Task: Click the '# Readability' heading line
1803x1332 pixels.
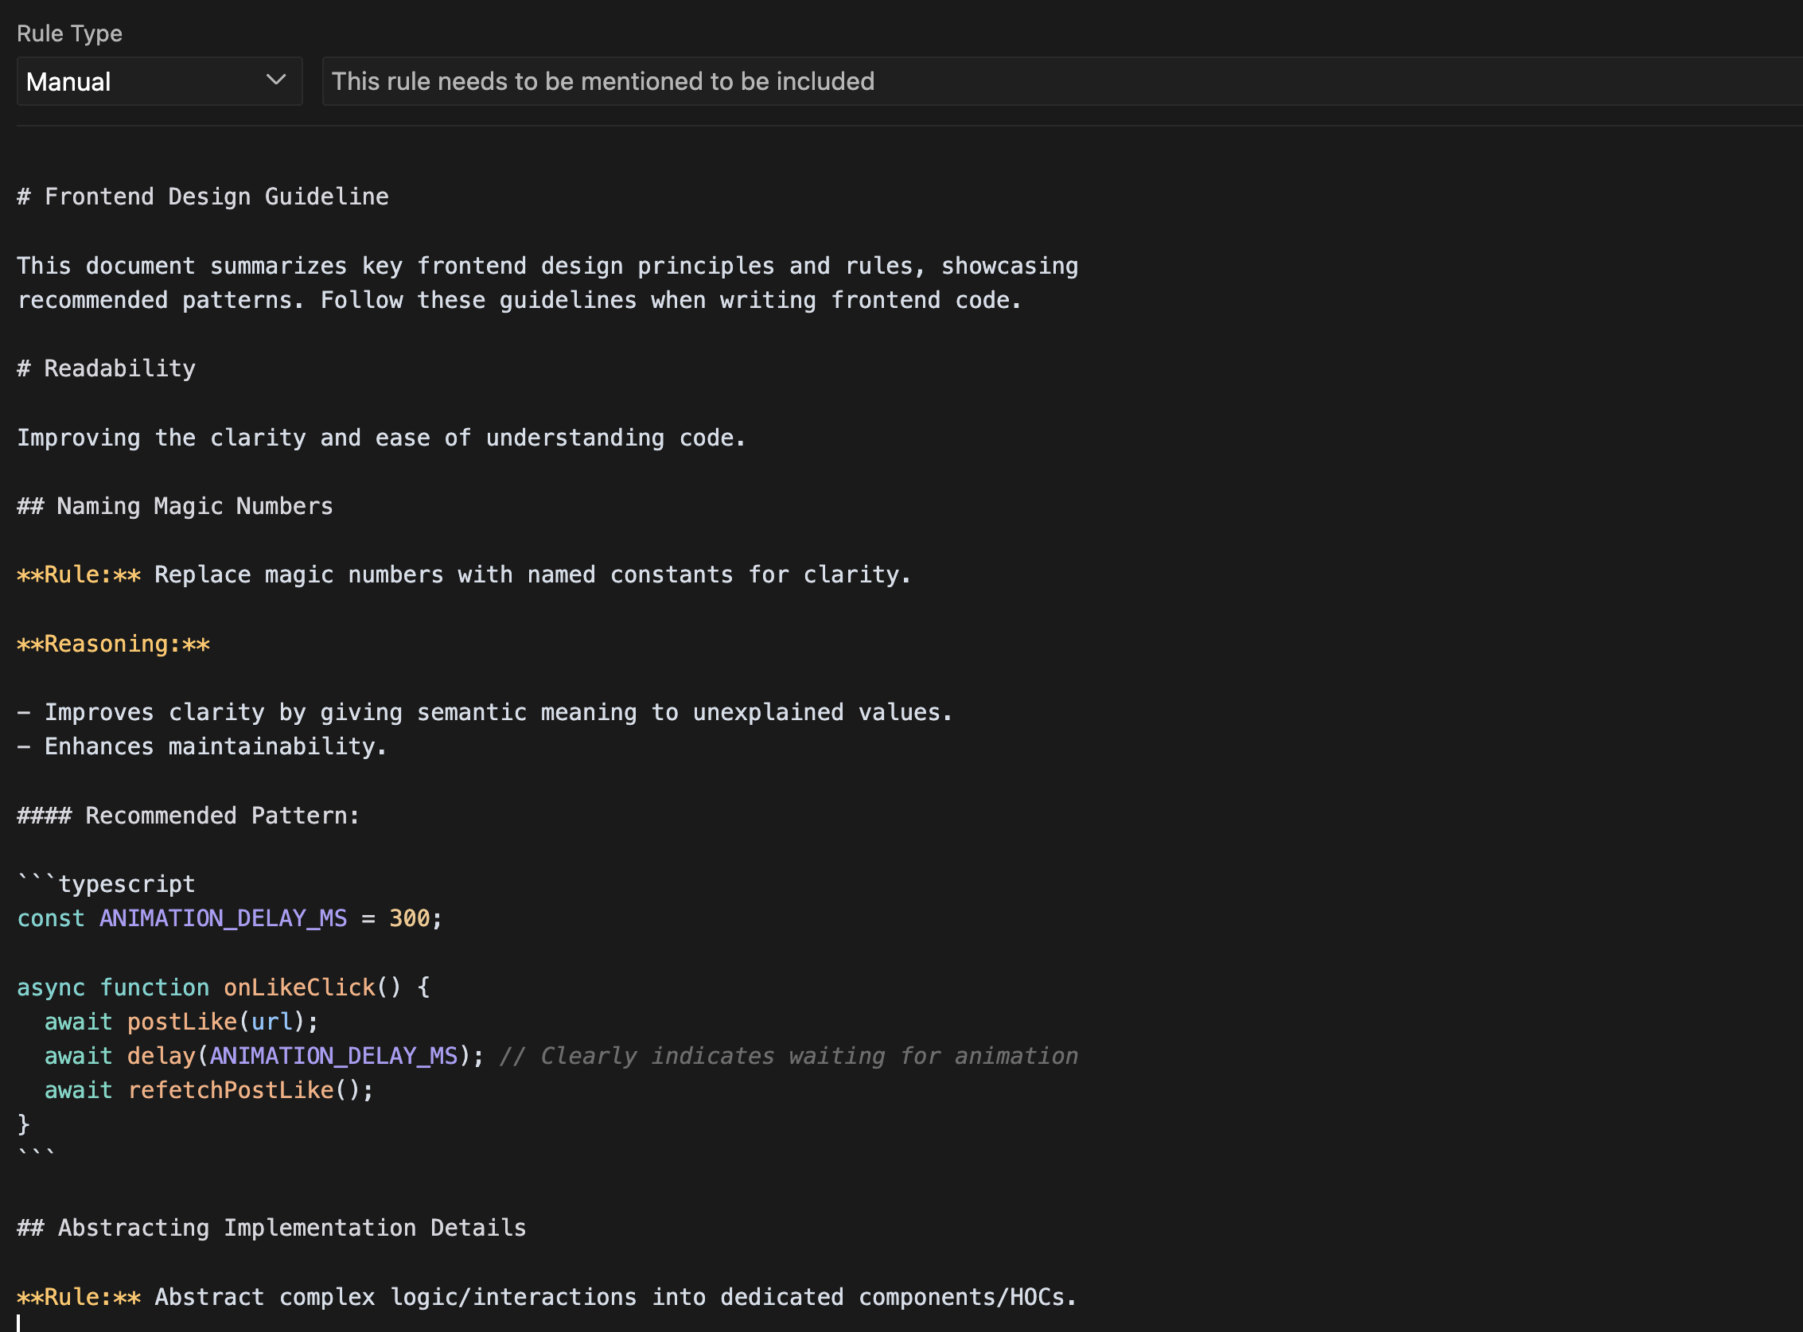Action: (x=119, y=368)
